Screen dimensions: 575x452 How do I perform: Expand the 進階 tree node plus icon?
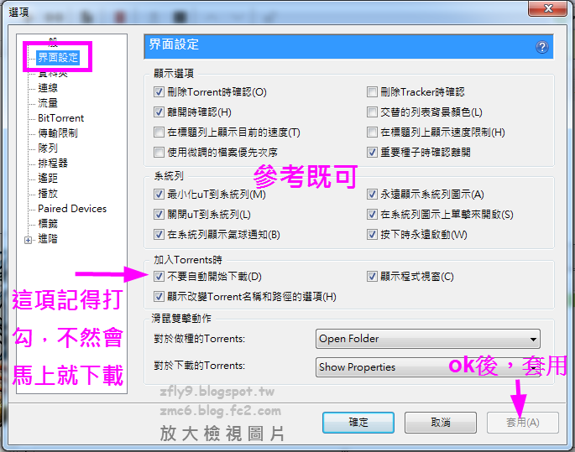(28, 240)
